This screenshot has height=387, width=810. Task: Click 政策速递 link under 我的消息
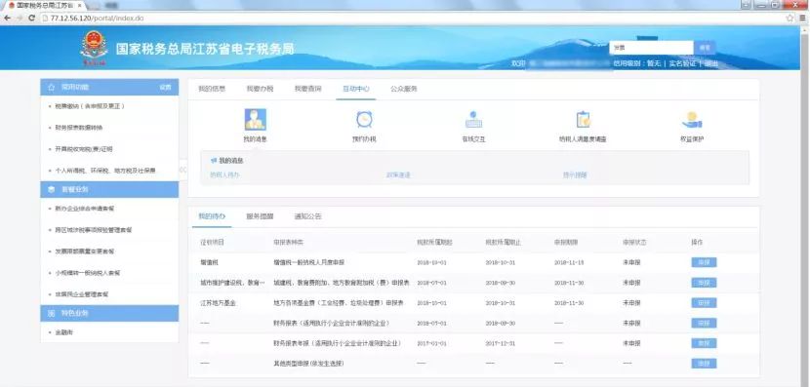(x=398, y=174)
